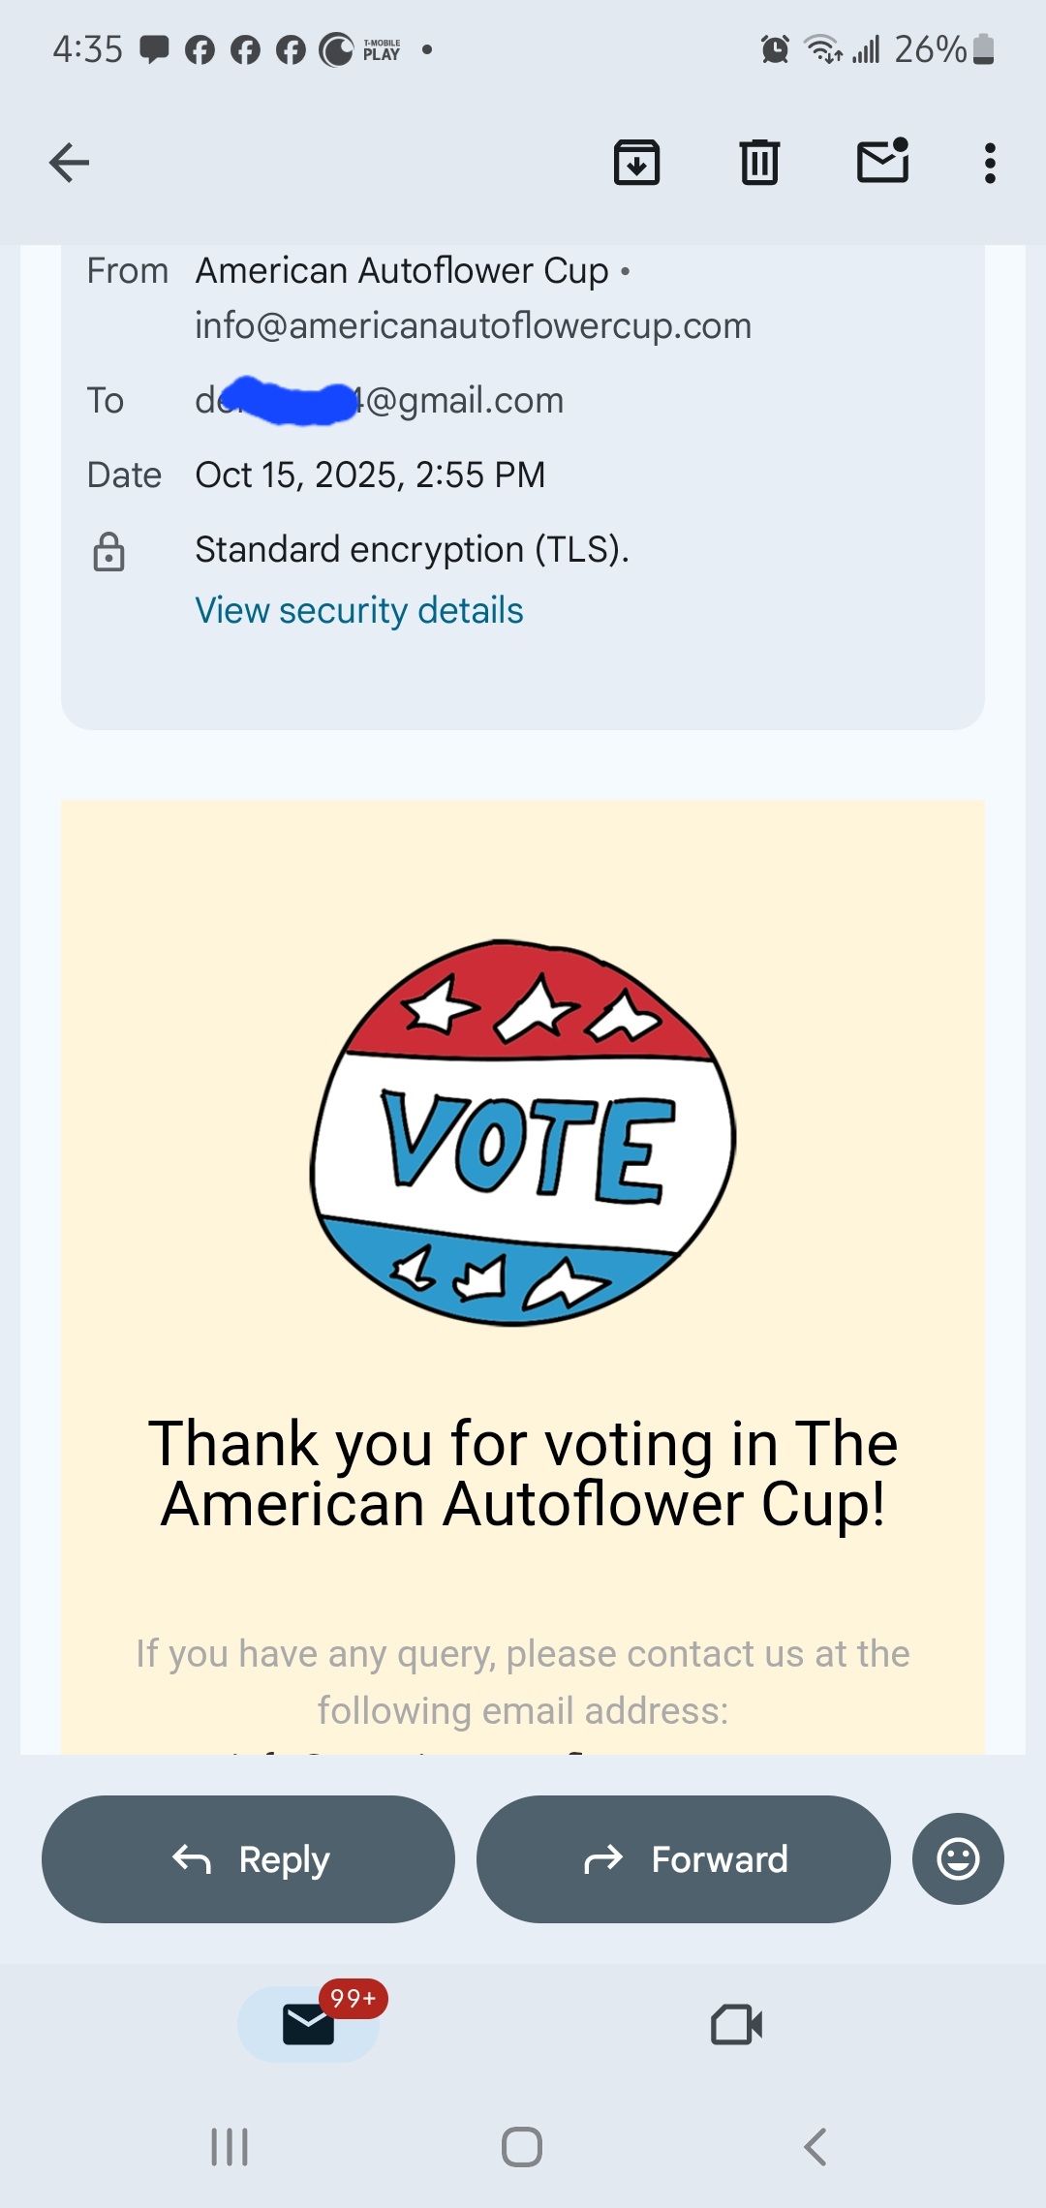Forward this email
The height and width of the screenshot is (2208, 1046).
683,1858
